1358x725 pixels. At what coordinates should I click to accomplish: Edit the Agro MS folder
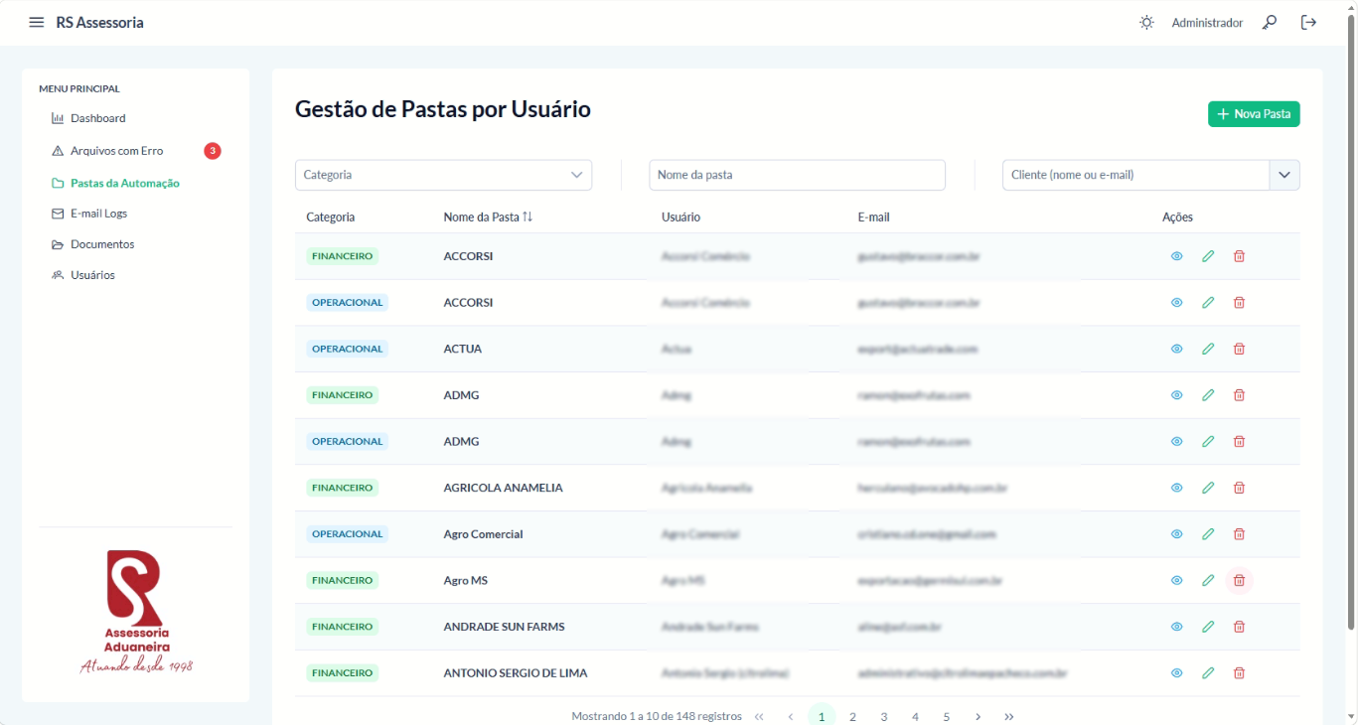(x=1208, y=580)
